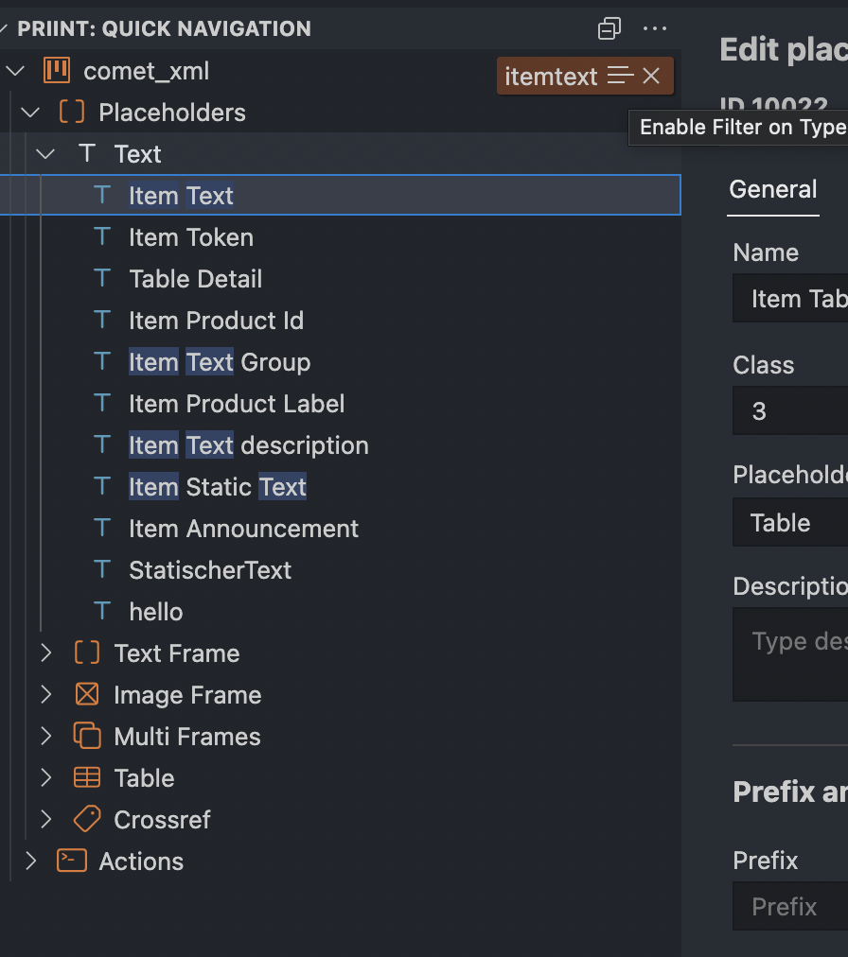Image resolution: width=848 pixels, height=957 pixels.
Task: Select Item Product Id in the tree
Action: tap(341, 320)
